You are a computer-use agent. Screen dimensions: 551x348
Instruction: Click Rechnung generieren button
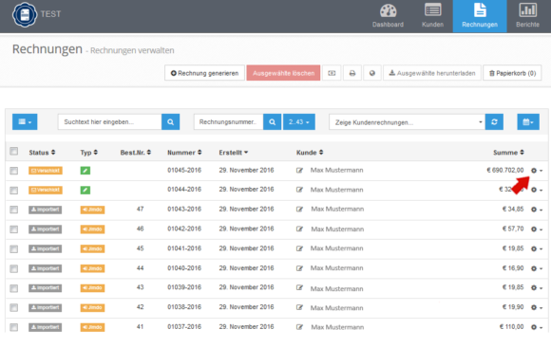[204, 73]
